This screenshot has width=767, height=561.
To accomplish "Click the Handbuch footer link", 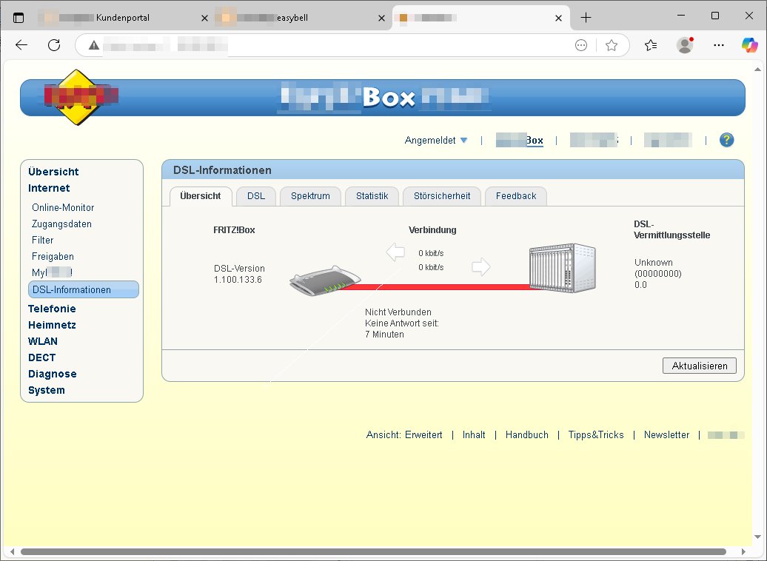I will [x=526, y=435].
